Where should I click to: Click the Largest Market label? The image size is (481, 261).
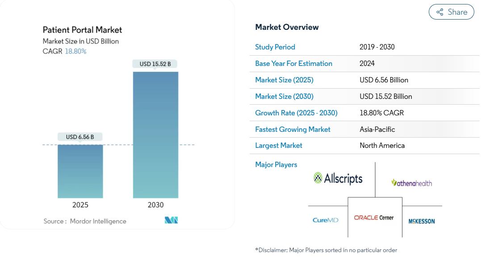pos(279,146)
